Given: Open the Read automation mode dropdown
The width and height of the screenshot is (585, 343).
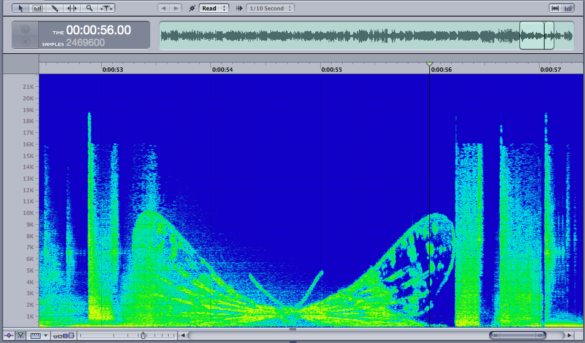Looking at the screenshot, I should coord(213,8).
